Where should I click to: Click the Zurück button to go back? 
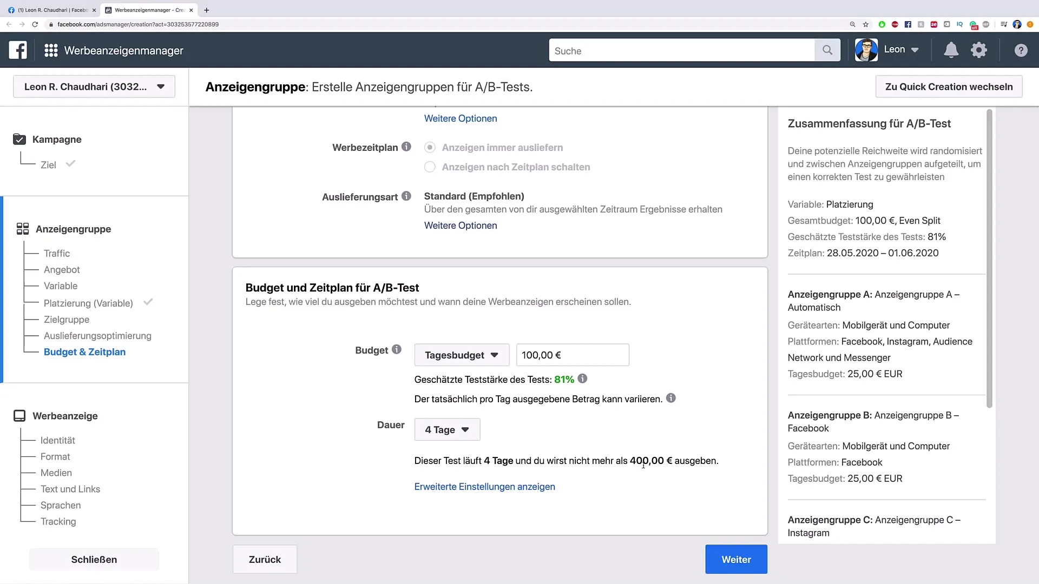[265, 559]
